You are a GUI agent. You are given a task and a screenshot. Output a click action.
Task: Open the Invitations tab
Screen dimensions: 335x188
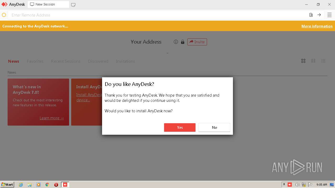coord(125,61)
